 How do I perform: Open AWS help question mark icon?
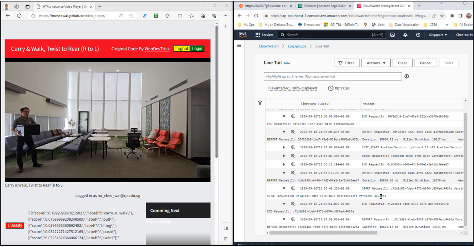[418, 35]
